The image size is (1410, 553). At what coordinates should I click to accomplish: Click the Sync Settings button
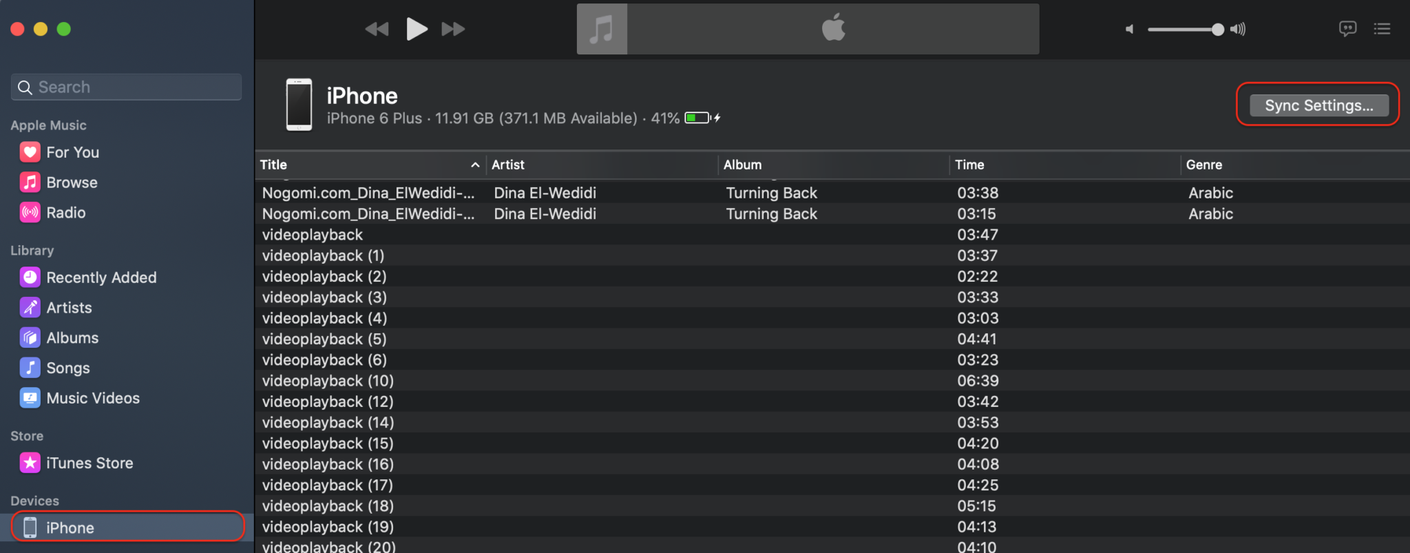pos(1318,105)
